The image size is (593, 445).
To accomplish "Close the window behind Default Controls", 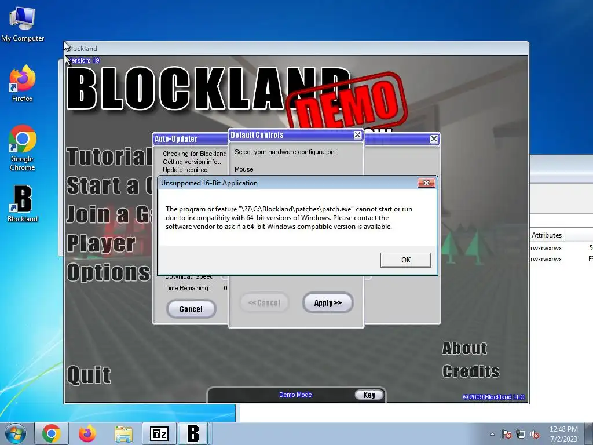I will tap(434, 139).
